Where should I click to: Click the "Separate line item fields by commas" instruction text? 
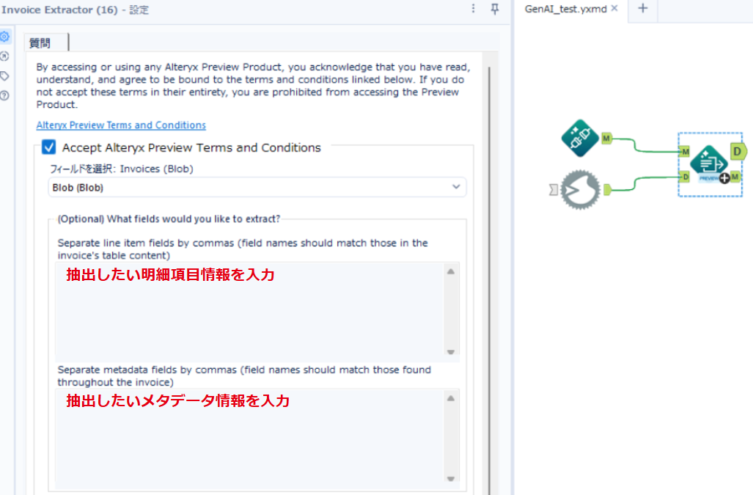coord(243,249)
